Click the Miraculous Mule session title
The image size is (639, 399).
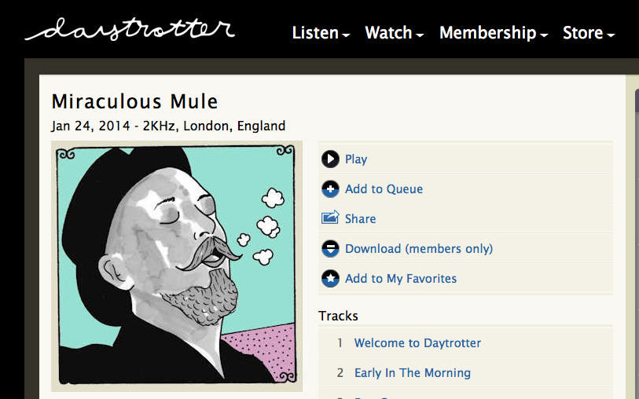pos(134,101)
